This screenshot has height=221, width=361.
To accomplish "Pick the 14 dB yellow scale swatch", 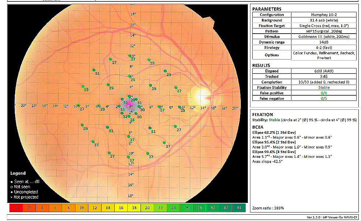I will [x=108, y=208].
